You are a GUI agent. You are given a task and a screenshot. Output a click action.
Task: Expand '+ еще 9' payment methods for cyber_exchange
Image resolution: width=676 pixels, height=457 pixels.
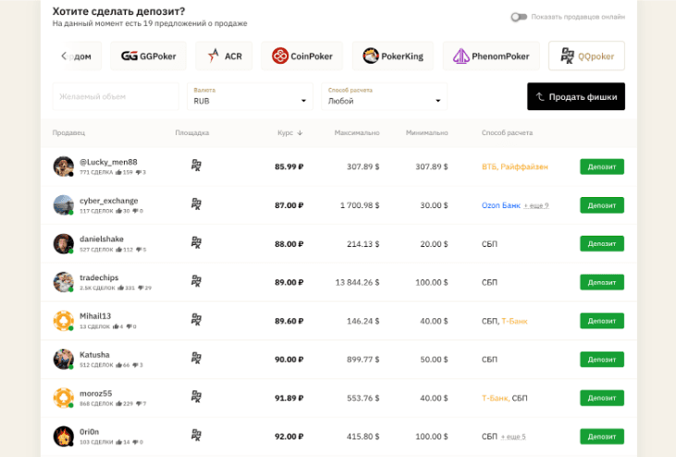[x=536, y=205]
